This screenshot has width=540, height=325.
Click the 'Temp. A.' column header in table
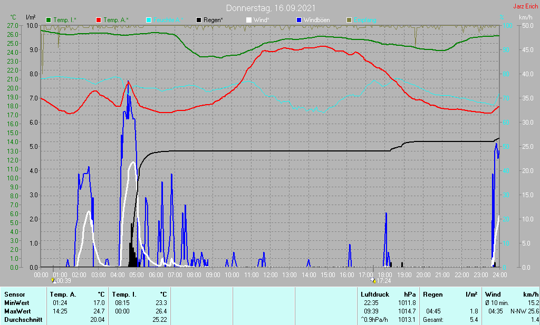(x=63, y=294)
